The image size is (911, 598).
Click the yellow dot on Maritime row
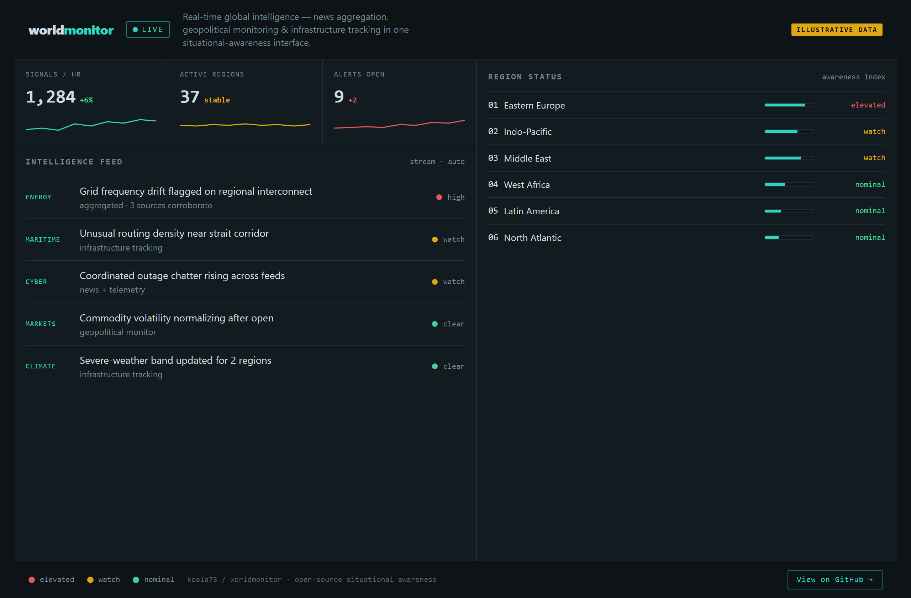point(435,240)
